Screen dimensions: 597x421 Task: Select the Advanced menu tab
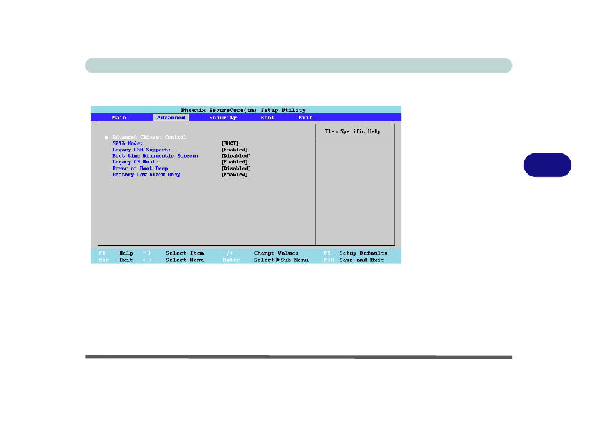[171, 118]
